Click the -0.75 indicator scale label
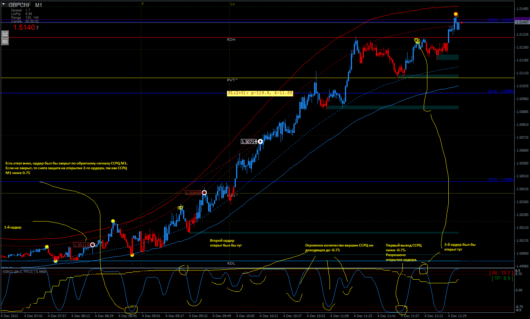530x319 pixels. click(x=519, y=307)
